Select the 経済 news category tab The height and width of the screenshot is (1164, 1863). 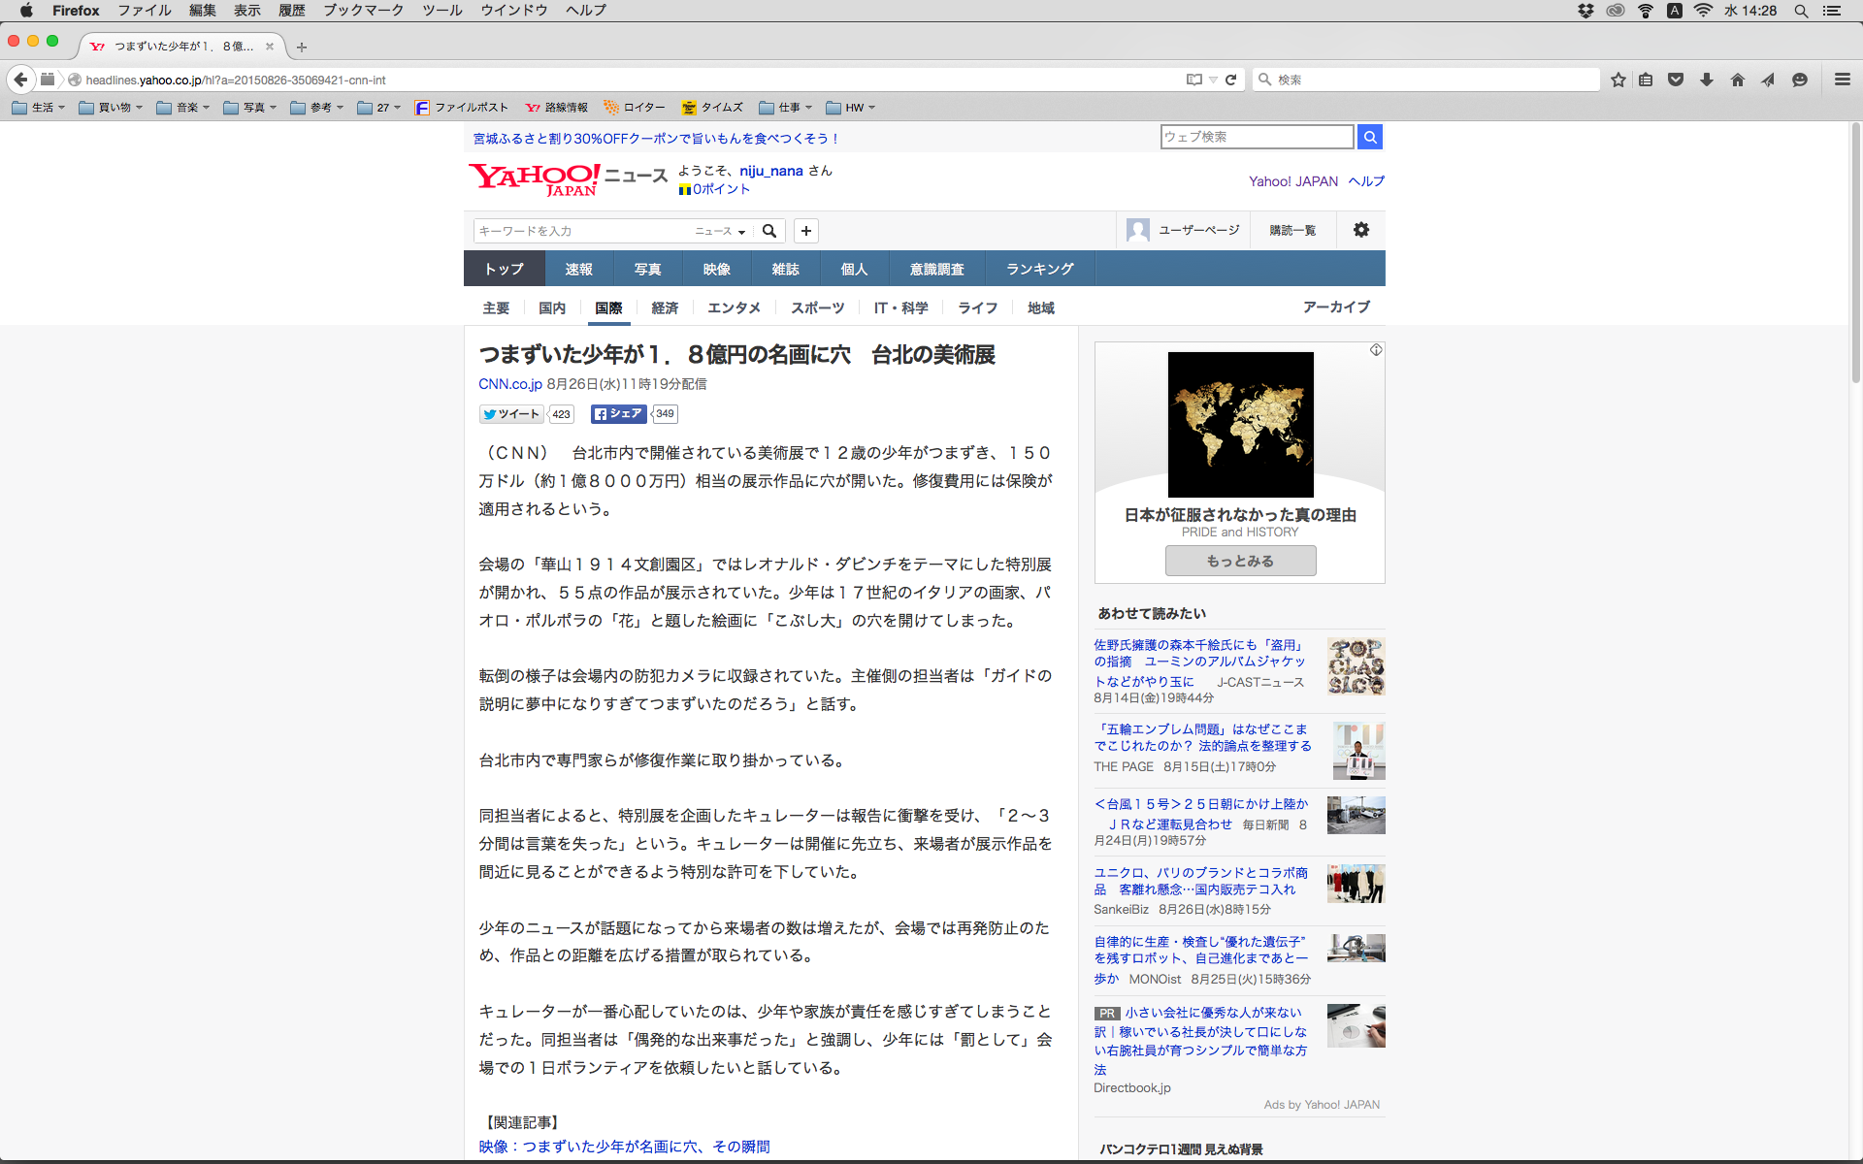pos(665,307)
